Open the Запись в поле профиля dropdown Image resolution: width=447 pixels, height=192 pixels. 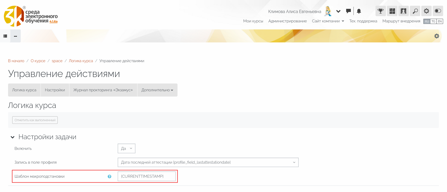208,162
